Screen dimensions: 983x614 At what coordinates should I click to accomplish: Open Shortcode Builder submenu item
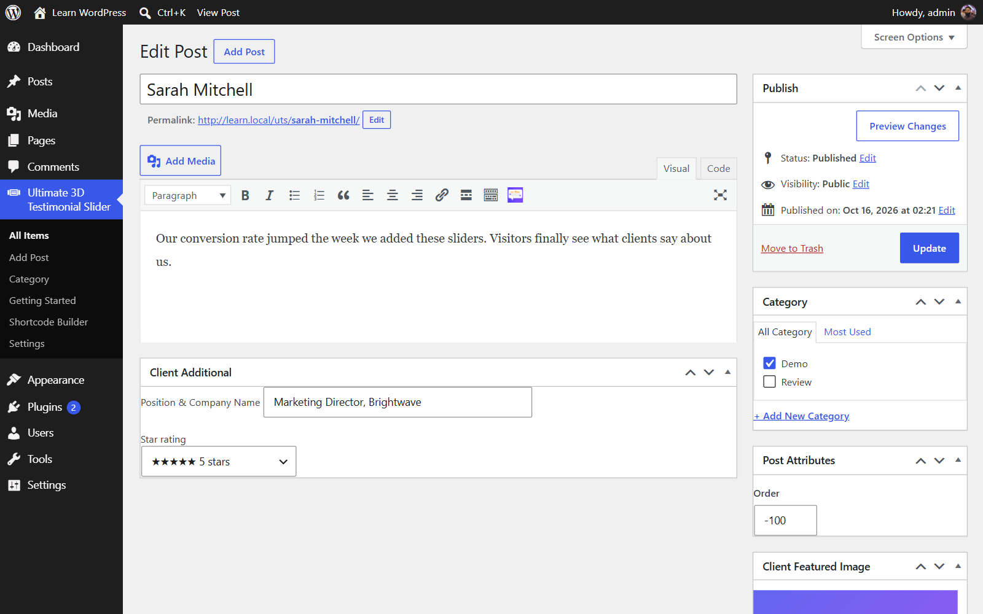(49, 322)
